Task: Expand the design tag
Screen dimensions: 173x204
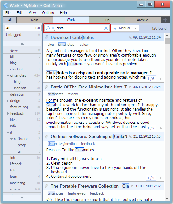Action: pyautogui.click(x=8, y=101)
